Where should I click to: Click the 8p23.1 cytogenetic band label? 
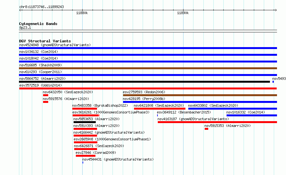tap(25, 28)
